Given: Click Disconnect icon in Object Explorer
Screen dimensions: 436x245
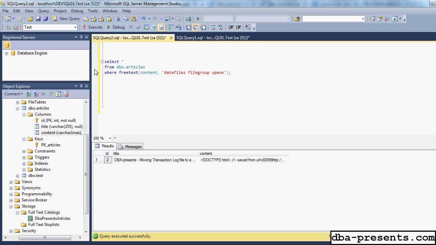Looking at the screenshot, I should (36, 94).
